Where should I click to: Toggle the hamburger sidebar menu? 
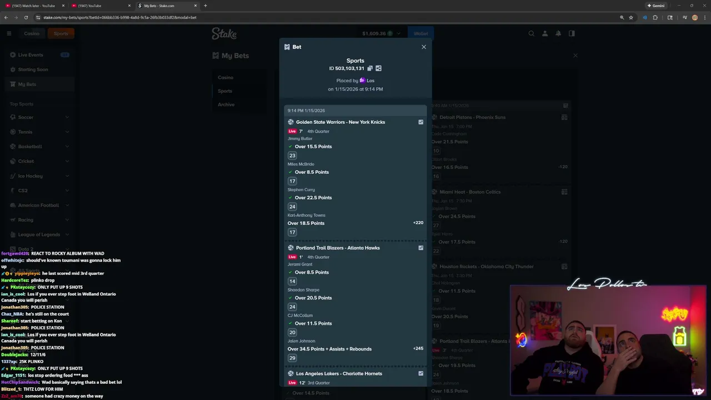tap(9, 33)
